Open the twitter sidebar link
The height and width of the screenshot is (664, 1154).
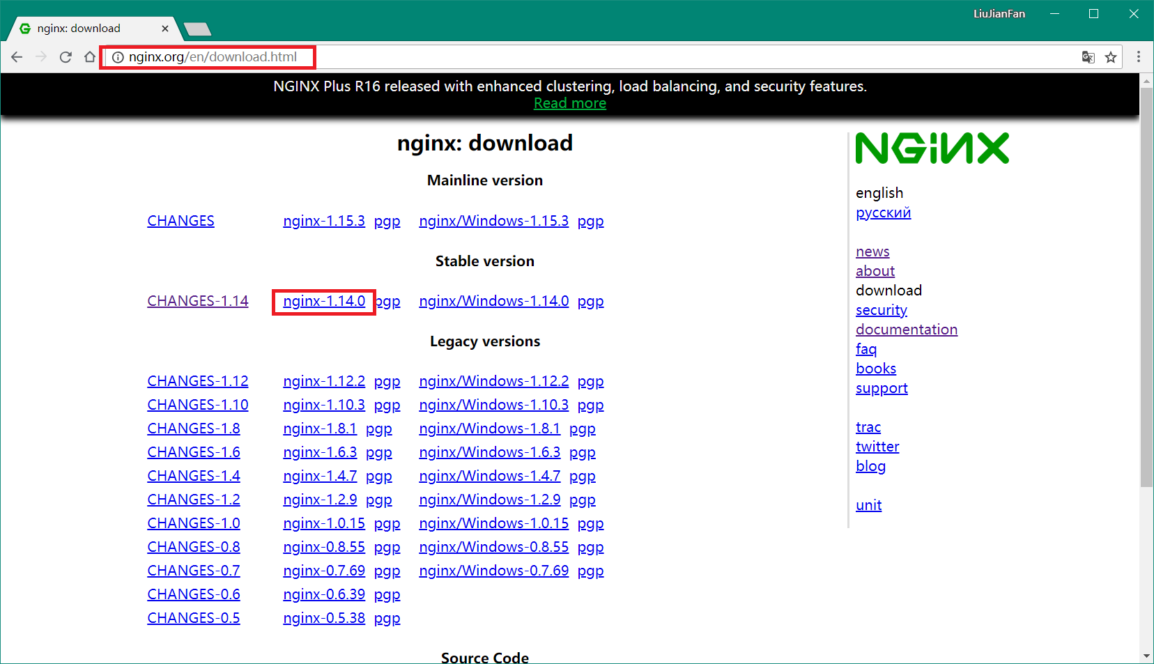tap(877, 447)
